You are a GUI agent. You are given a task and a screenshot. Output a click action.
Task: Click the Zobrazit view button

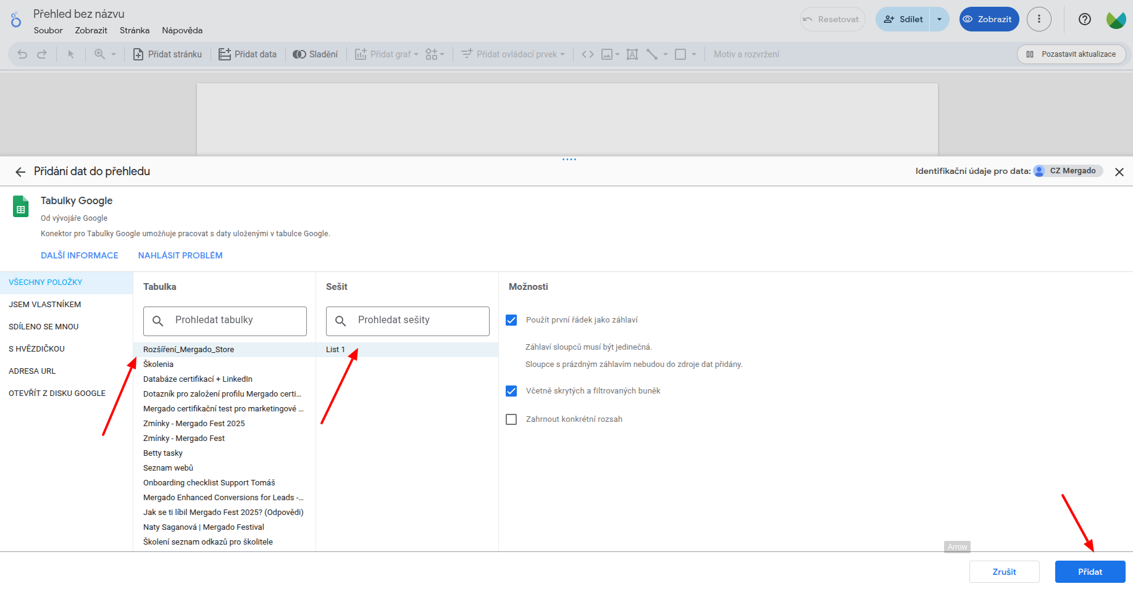point(989,19)
